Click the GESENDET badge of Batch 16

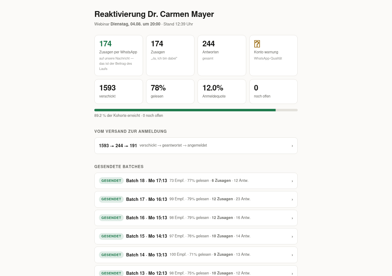pyautogui.click(x=111, y=218)
